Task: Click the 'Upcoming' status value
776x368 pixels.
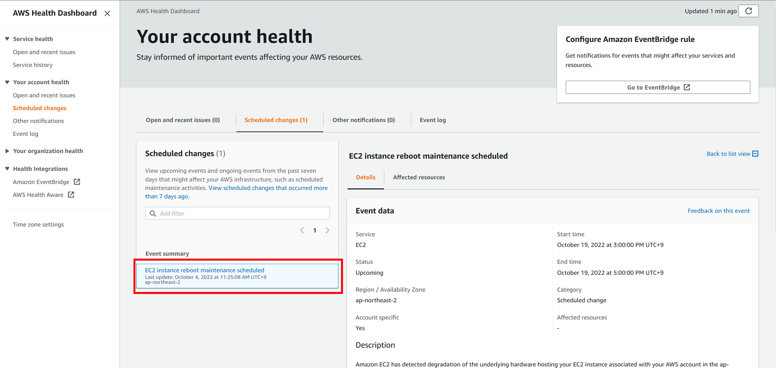Action: (x=369, y=273)
